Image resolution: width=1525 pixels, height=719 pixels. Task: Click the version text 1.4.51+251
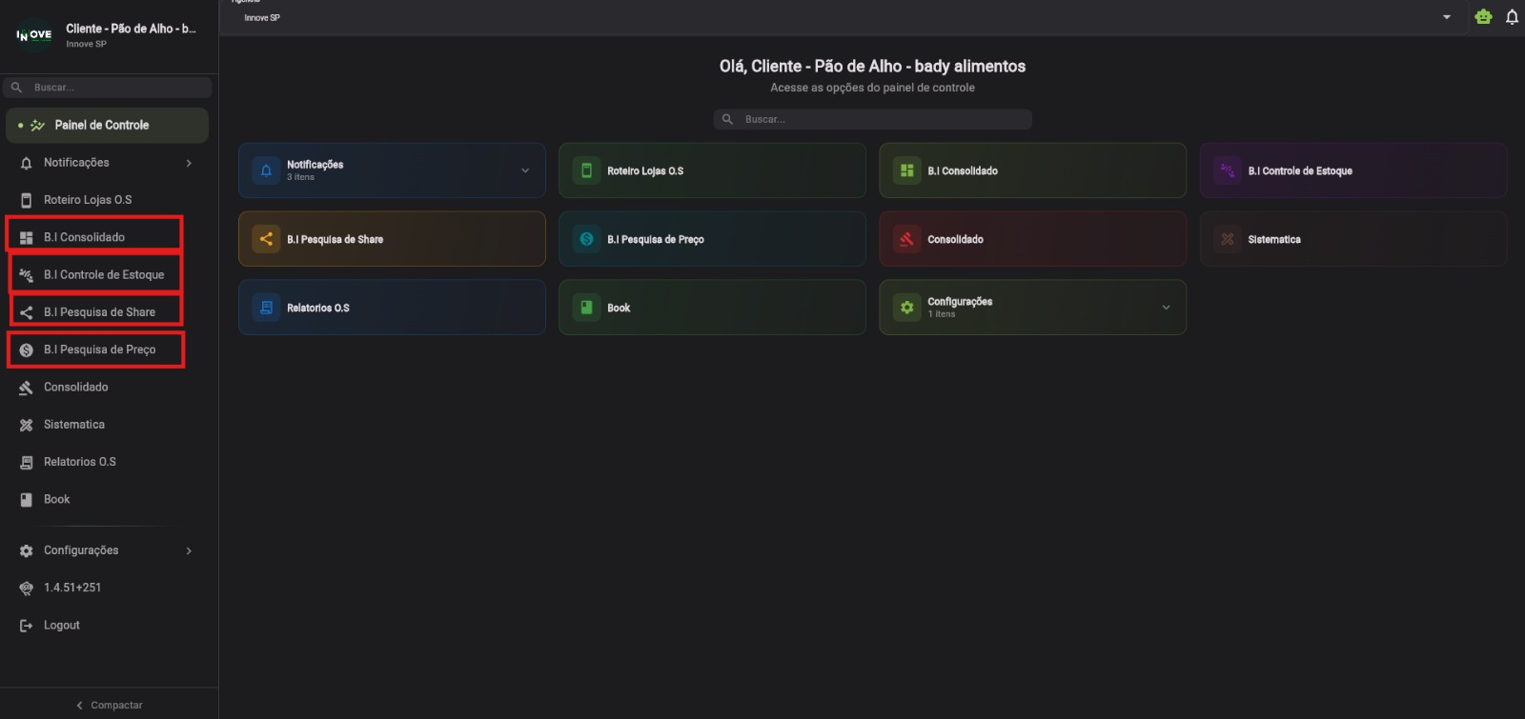coord(72,588)
